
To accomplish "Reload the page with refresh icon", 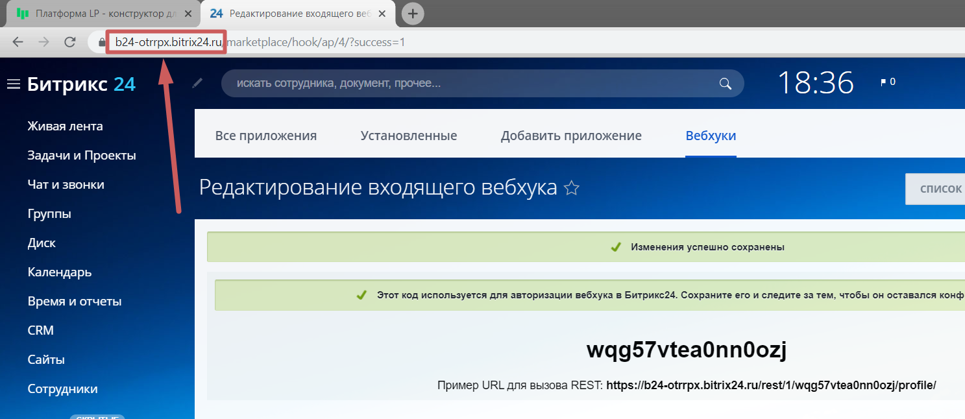I will [70, 42].
